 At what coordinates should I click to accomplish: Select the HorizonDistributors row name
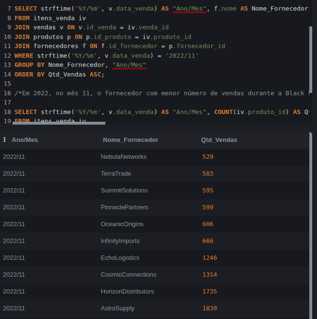click(x=127, y=291)
